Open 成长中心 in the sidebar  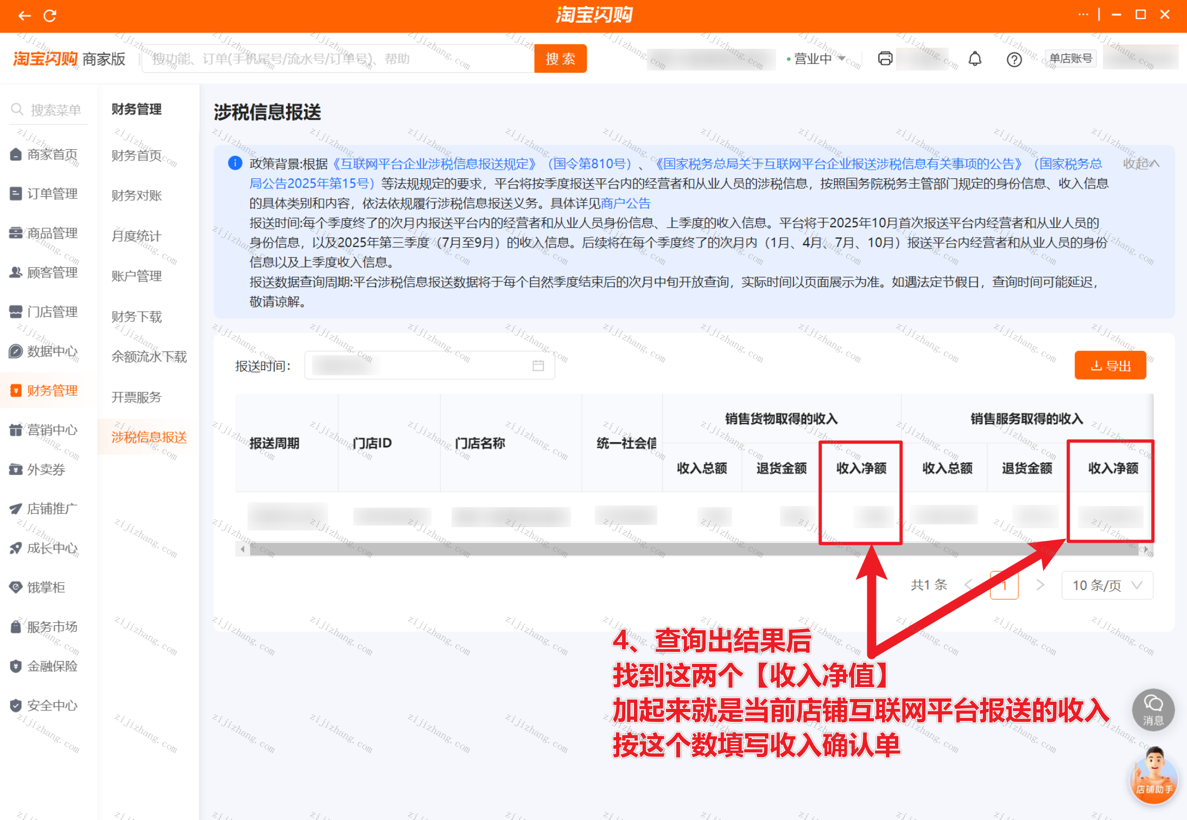[45, 548]
